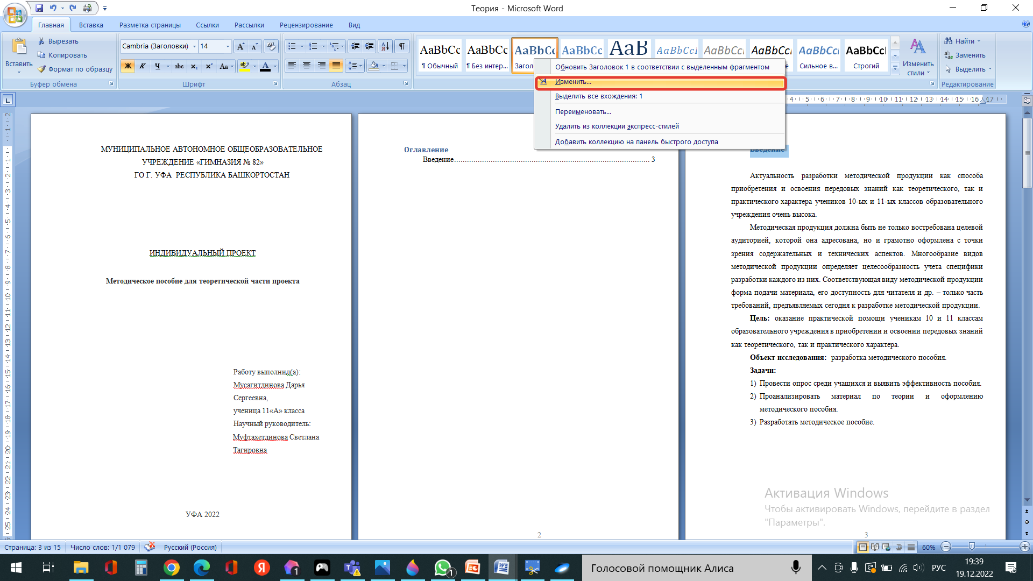Click the bulleted list icon
The image size is (1033, 581).
pos(292,46)
